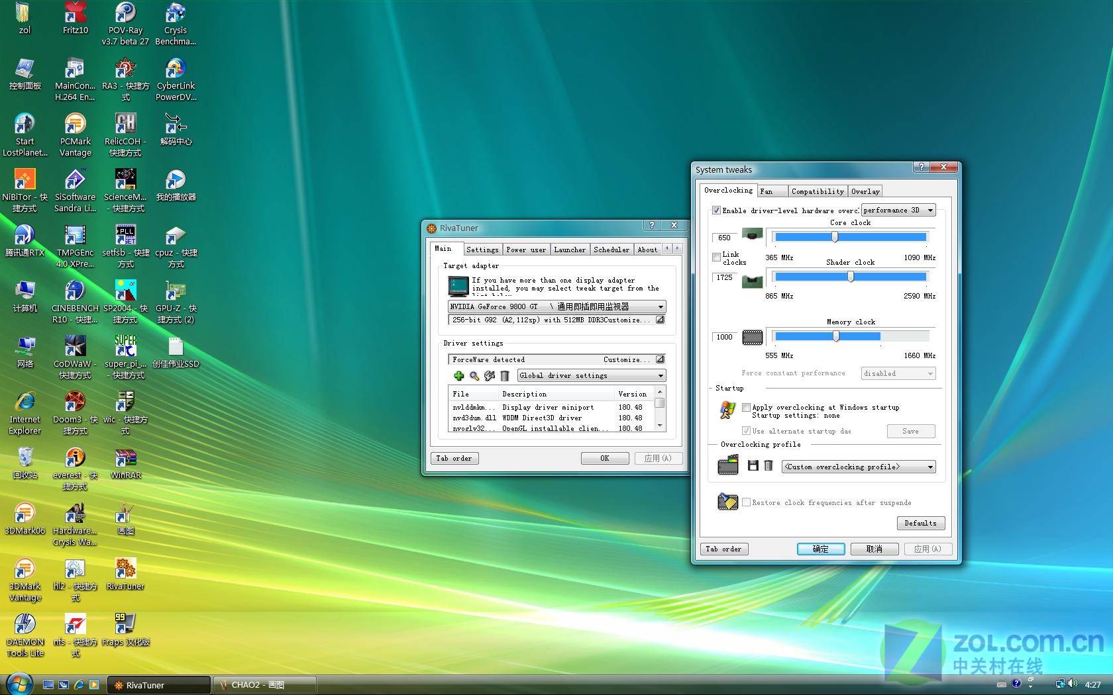This screenshot has width=1113, height=695.
Task: Click the Core clock slider handle
Action: (x=835, y=237)
